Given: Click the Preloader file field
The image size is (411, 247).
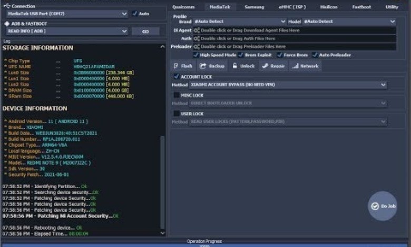Looking at the screenshot, I should pyautogui.click(x=295, y=47).
